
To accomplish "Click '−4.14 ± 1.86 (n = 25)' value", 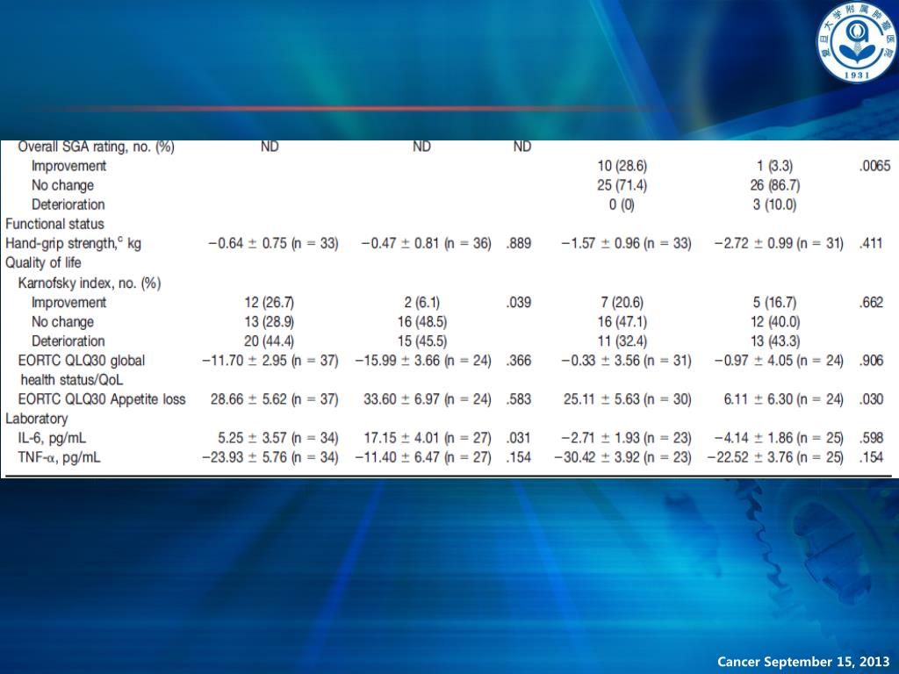I will point(780,439).
